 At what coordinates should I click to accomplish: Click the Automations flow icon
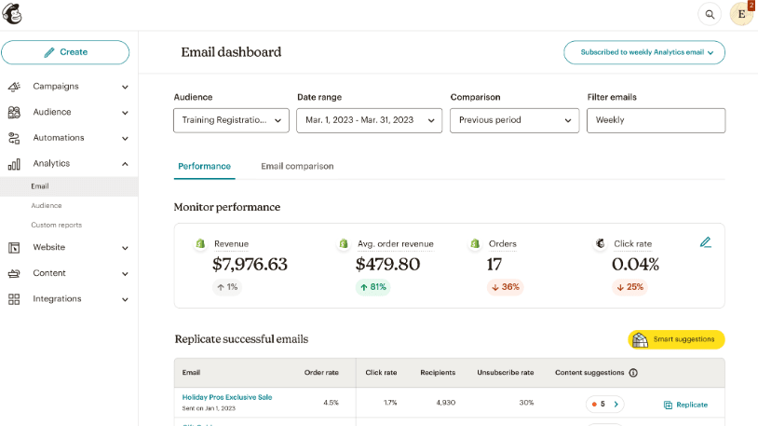(14, 139)
